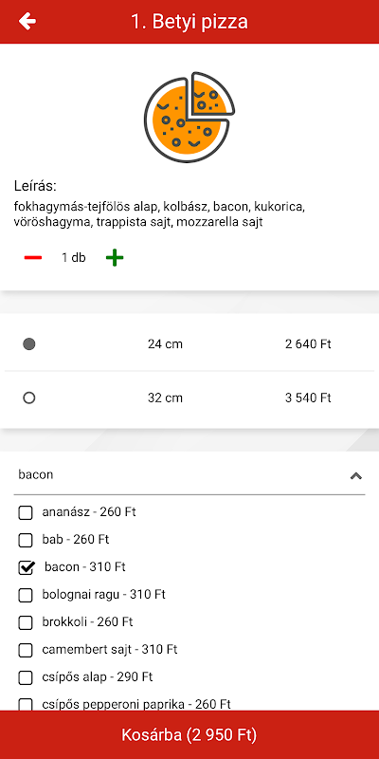Image resolution: width=379 pixels, height=759 pixels.
Task: Open the bacon toppings dropdown field
Action: (x=189, y=475)
